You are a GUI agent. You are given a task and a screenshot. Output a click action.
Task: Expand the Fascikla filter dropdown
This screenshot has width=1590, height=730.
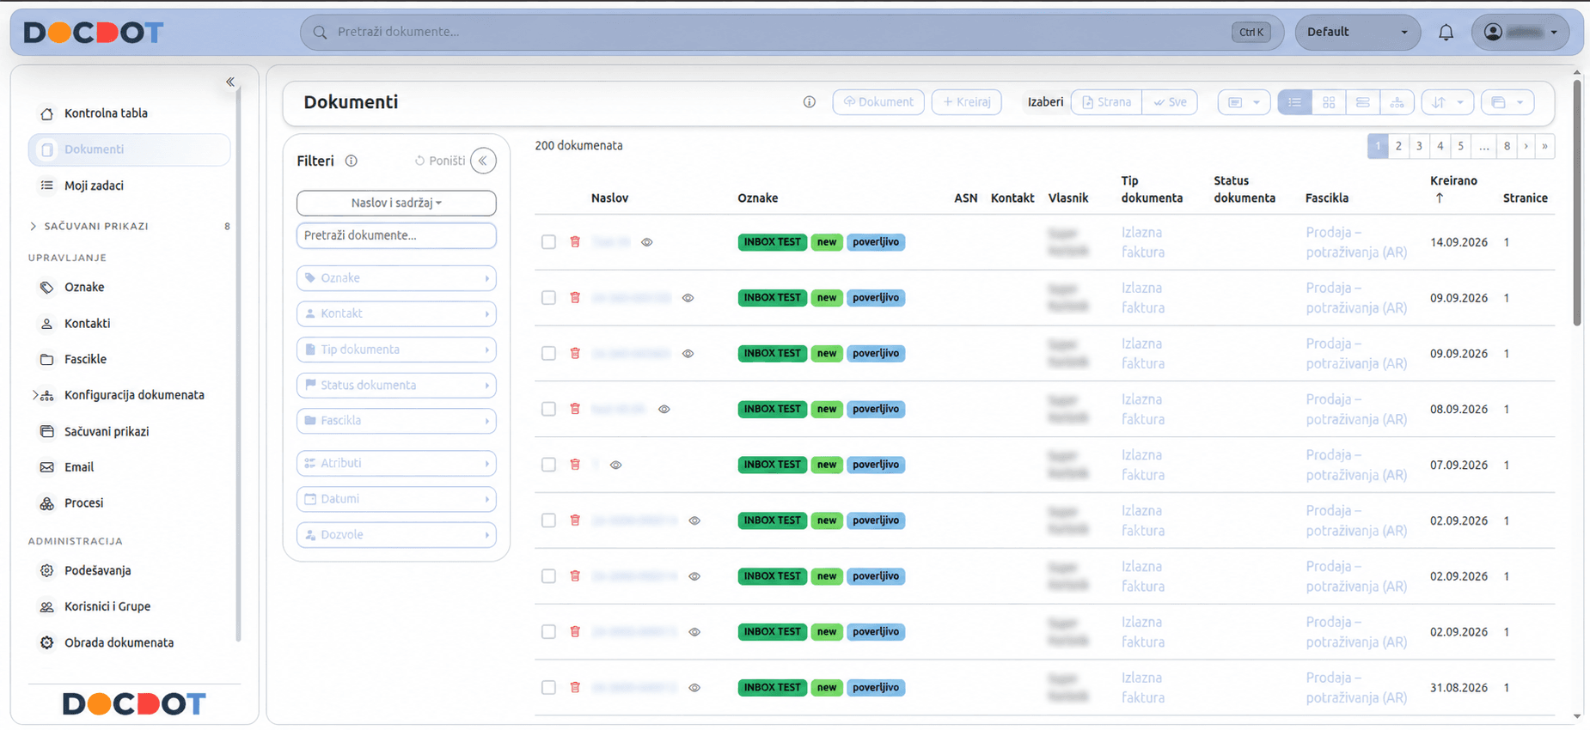(x=396, y=422)
